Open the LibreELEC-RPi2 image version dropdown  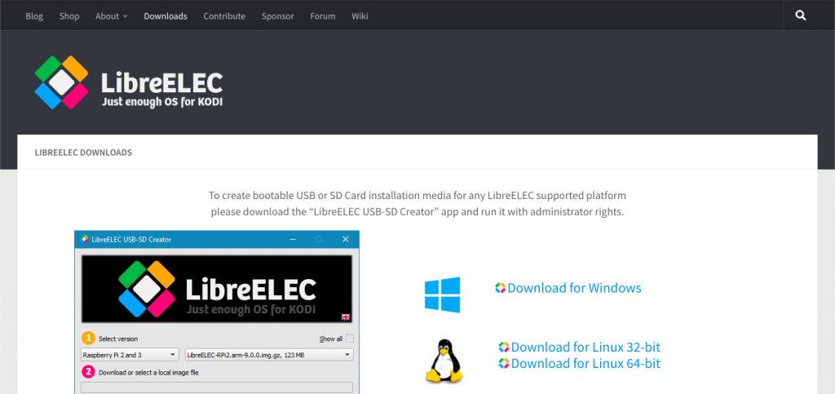click(x=269, y=355)
